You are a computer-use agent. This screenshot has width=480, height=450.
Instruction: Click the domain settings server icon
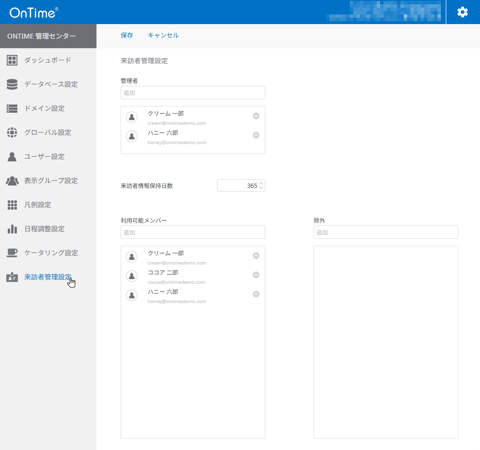12,108
